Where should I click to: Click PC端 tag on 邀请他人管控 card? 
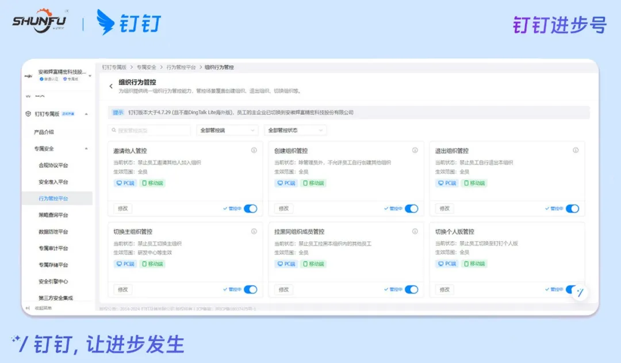[x=125, y=183]
